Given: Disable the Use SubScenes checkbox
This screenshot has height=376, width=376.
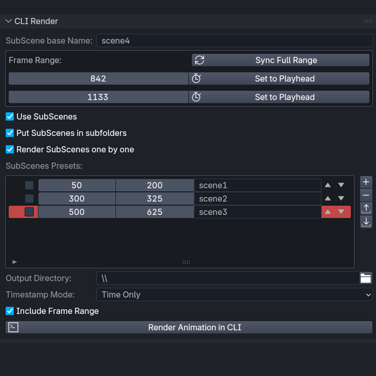Looking at the screenshot, I should [x=10, y=117].
